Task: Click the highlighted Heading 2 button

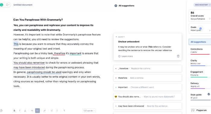Action: coord(37,111)
